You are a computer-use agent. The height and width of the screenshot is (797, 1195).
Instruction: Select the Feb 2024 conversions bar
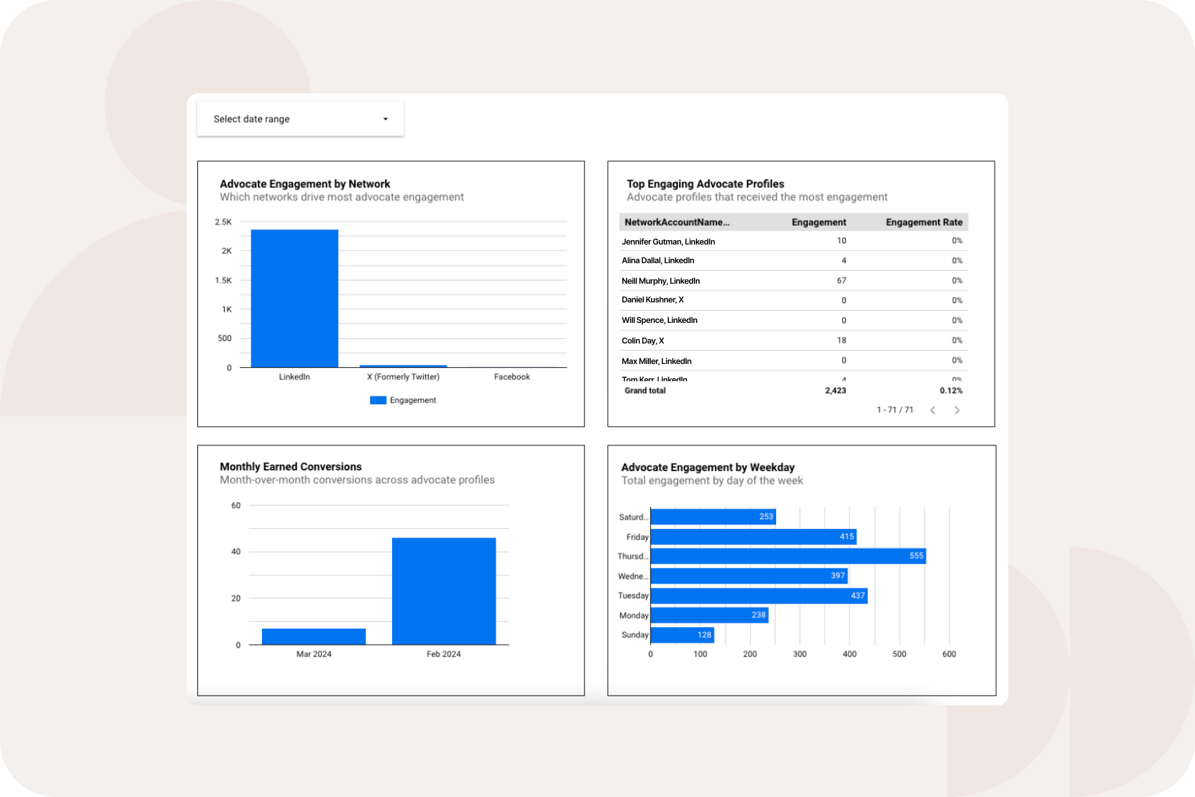click(444, 591)
